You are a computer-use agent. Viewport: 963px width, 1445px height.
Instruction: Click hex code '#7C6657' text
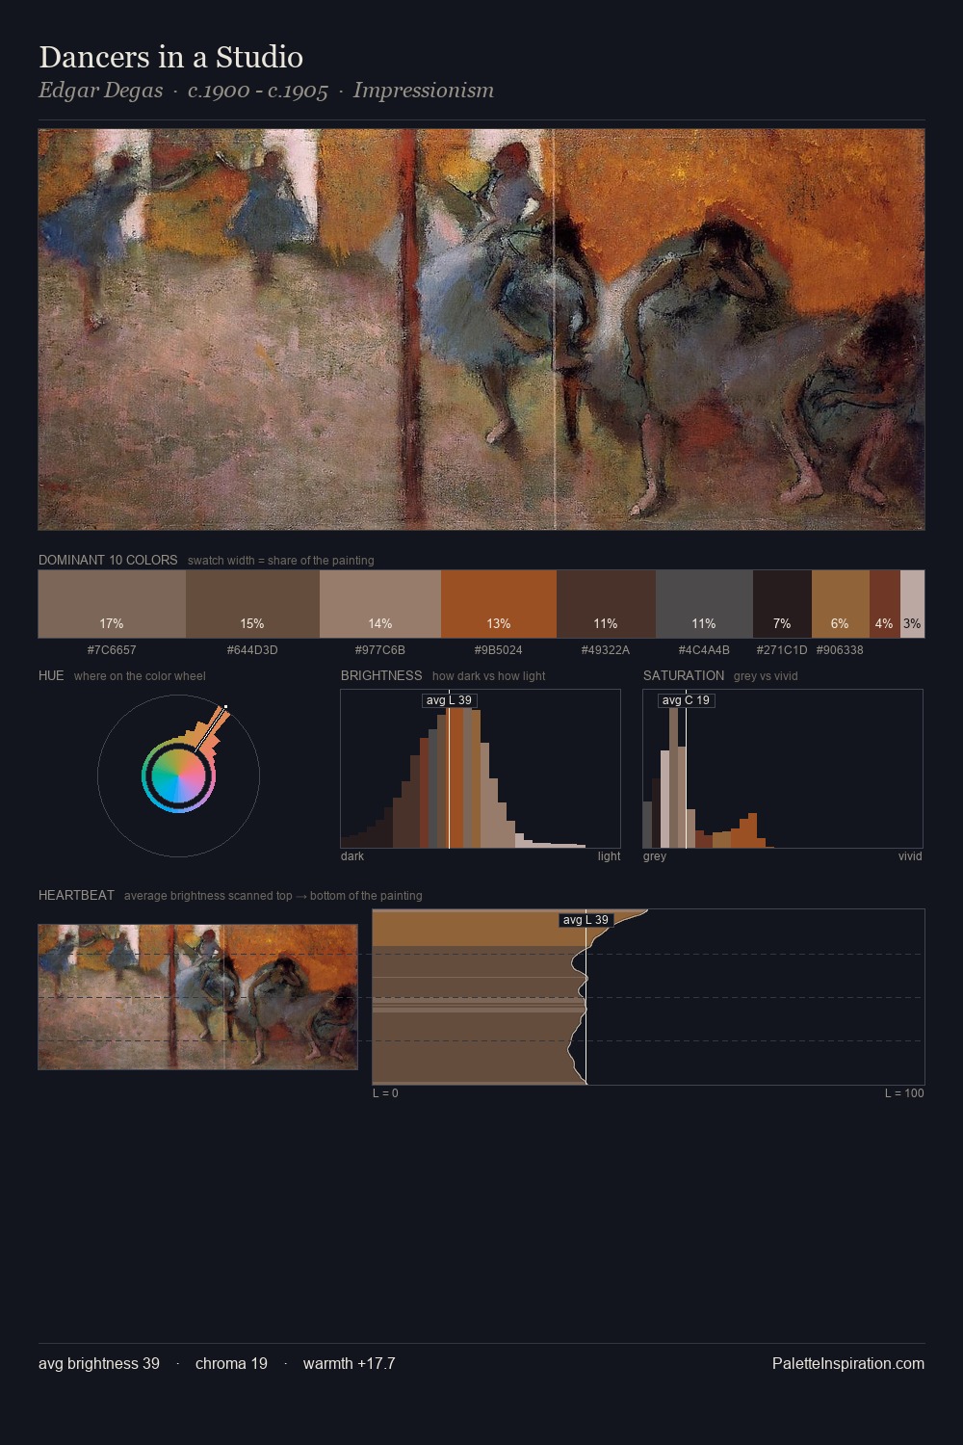coord(112,650)
